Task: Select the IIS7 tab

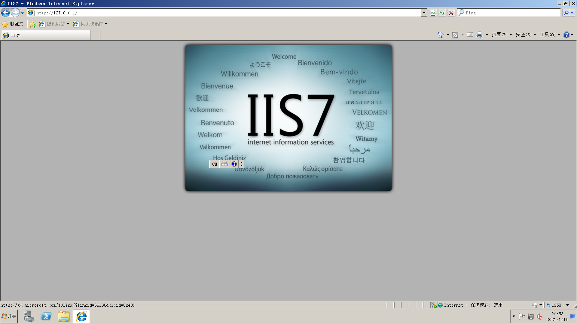Action: pyautogui.click(x=45, y=35)
